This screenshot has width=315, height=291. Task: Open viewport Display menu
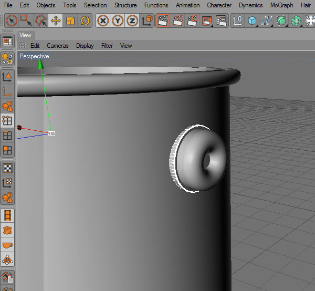coord(85,46)
